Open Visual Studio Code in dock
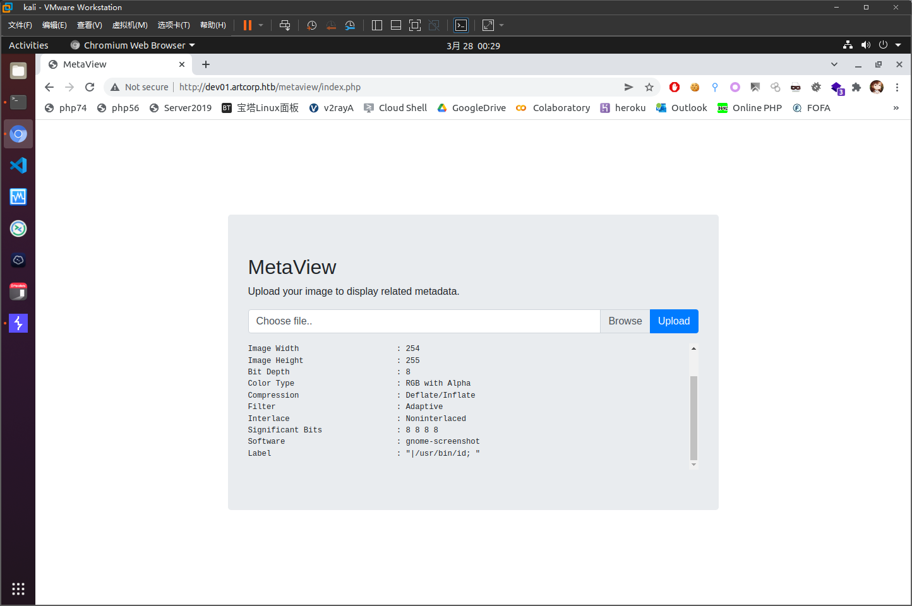Screen dimensions: 912x606 tap(18, 165)
